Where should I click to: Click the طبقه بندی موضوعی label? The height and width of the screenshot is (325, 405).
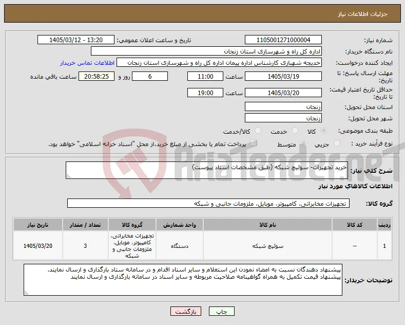click(x=365, y=131)
